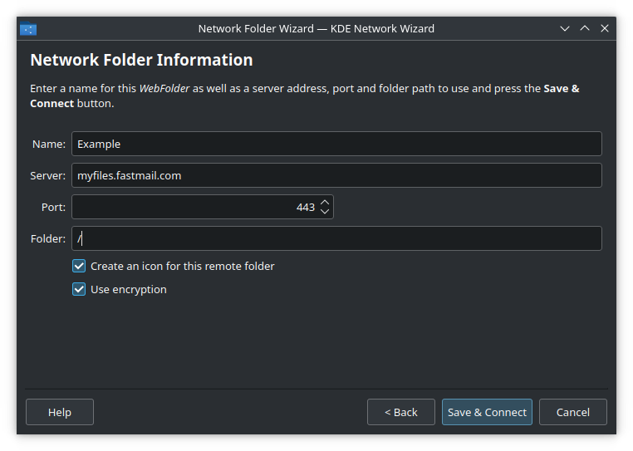Click the Name: label
The image size is (633, 451).
click(48, 144)
